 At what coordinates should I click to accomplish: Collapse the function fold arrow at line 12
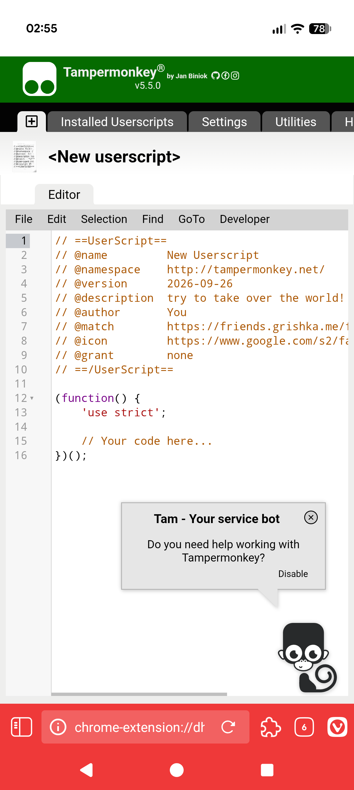[32, 398]
